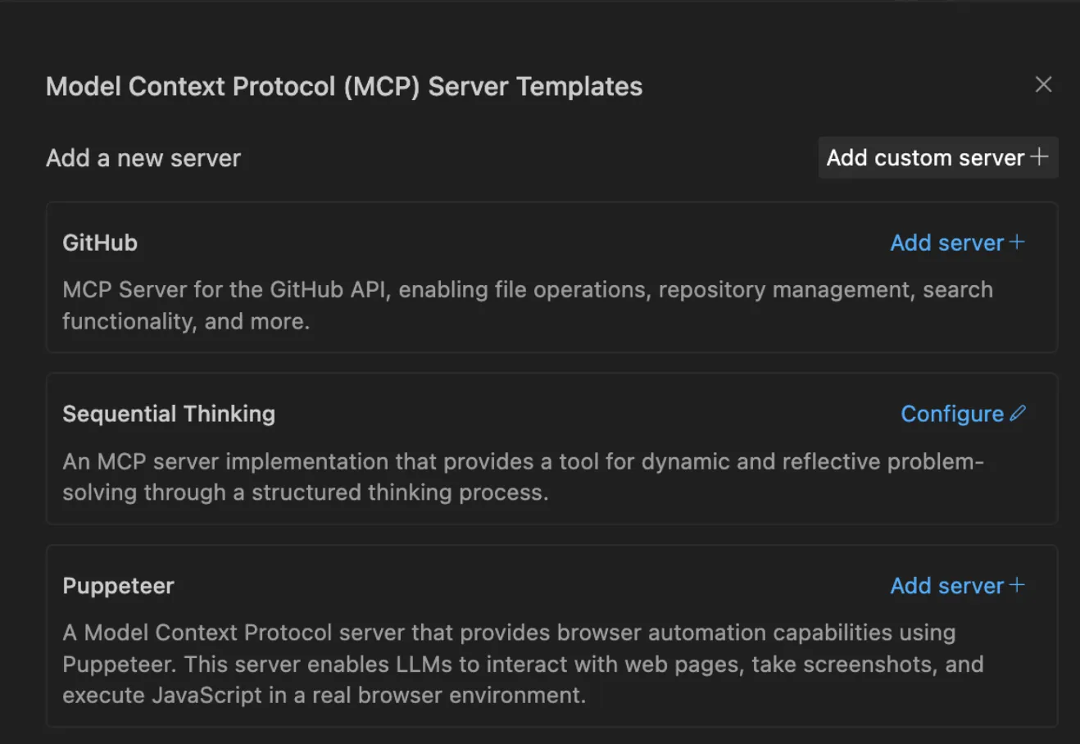1080x744 pixels.
Task: Click the GitHub template title
Action: tap(100, 243)
